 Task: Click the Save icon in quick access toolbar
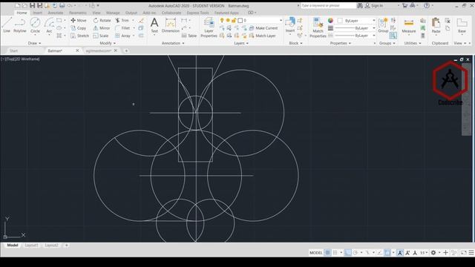[32, 5]
